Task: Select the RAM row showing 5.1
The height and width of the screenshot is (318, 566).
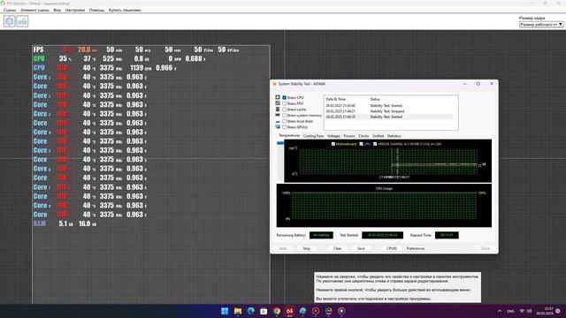Action: [x=65, y=223]
